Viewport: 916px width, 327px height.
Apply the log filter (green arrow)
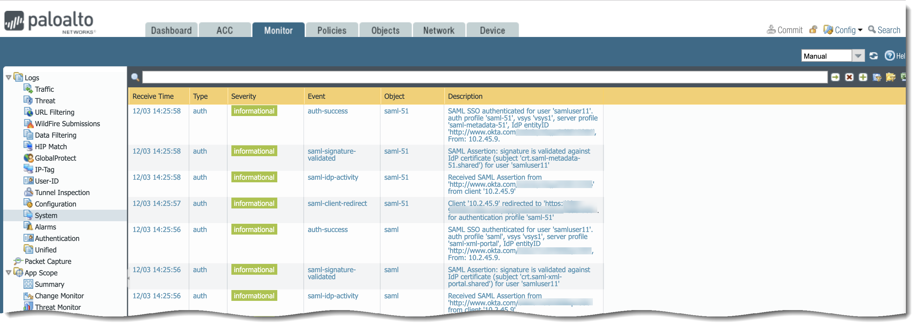pyautogui.click(x=835, y=77)
